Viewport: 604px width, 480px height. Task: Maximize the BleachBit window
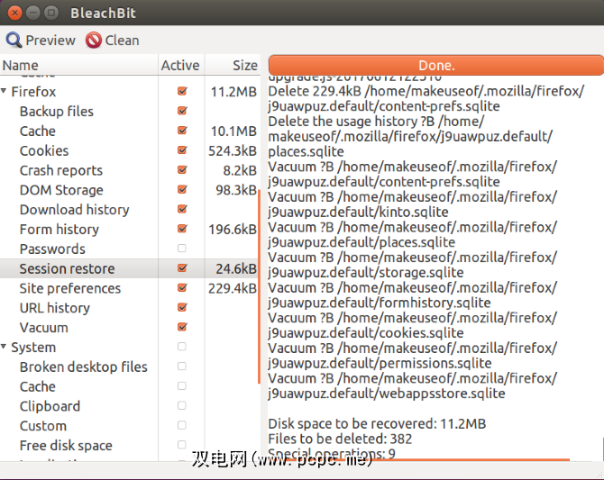click(x=50, y=13)
